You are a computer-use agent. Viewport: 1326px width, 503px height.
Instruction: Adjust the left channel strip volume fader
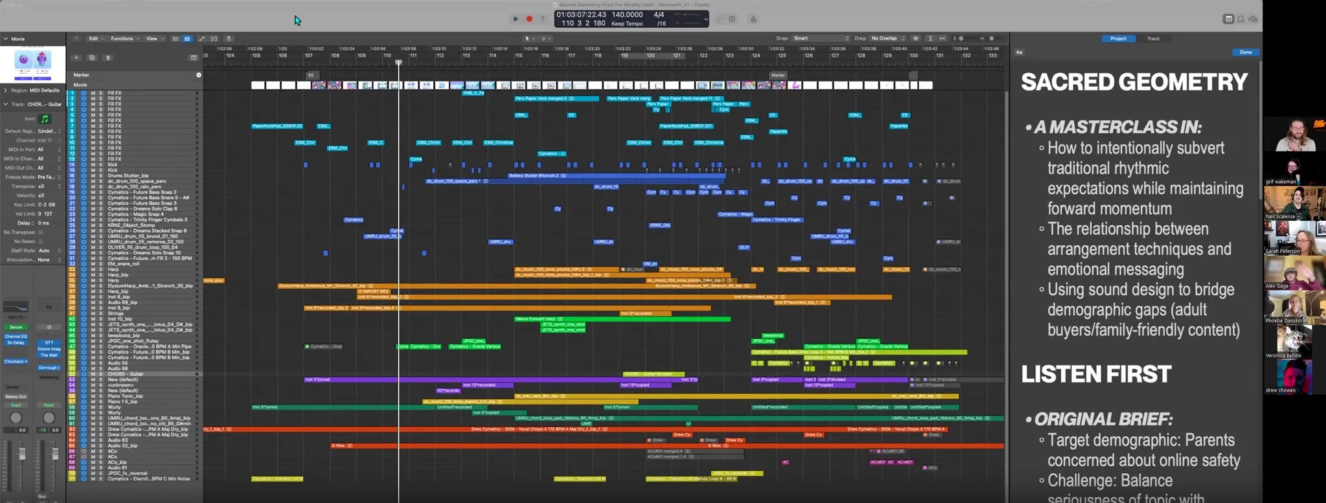[x=21, y=454]
